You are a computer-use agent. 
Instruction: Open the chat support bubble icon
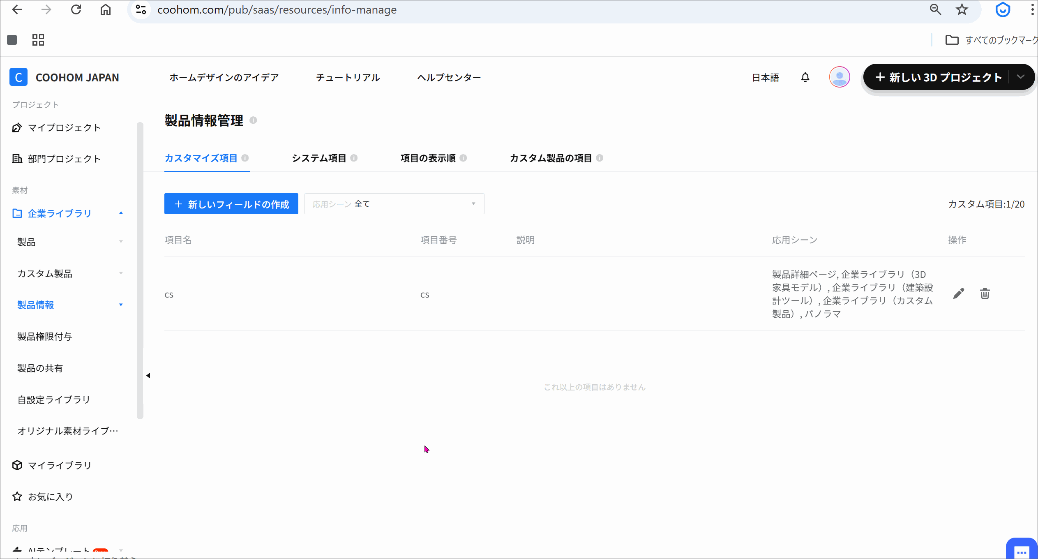(1022, 550)
